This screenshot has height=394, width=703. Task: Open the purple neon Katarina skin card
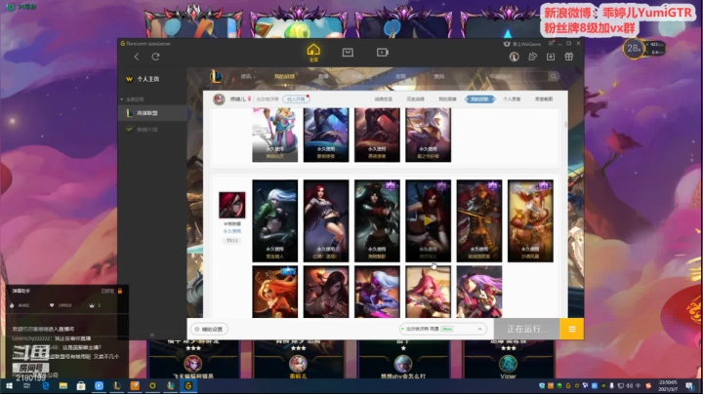click(x=377, y=292)
